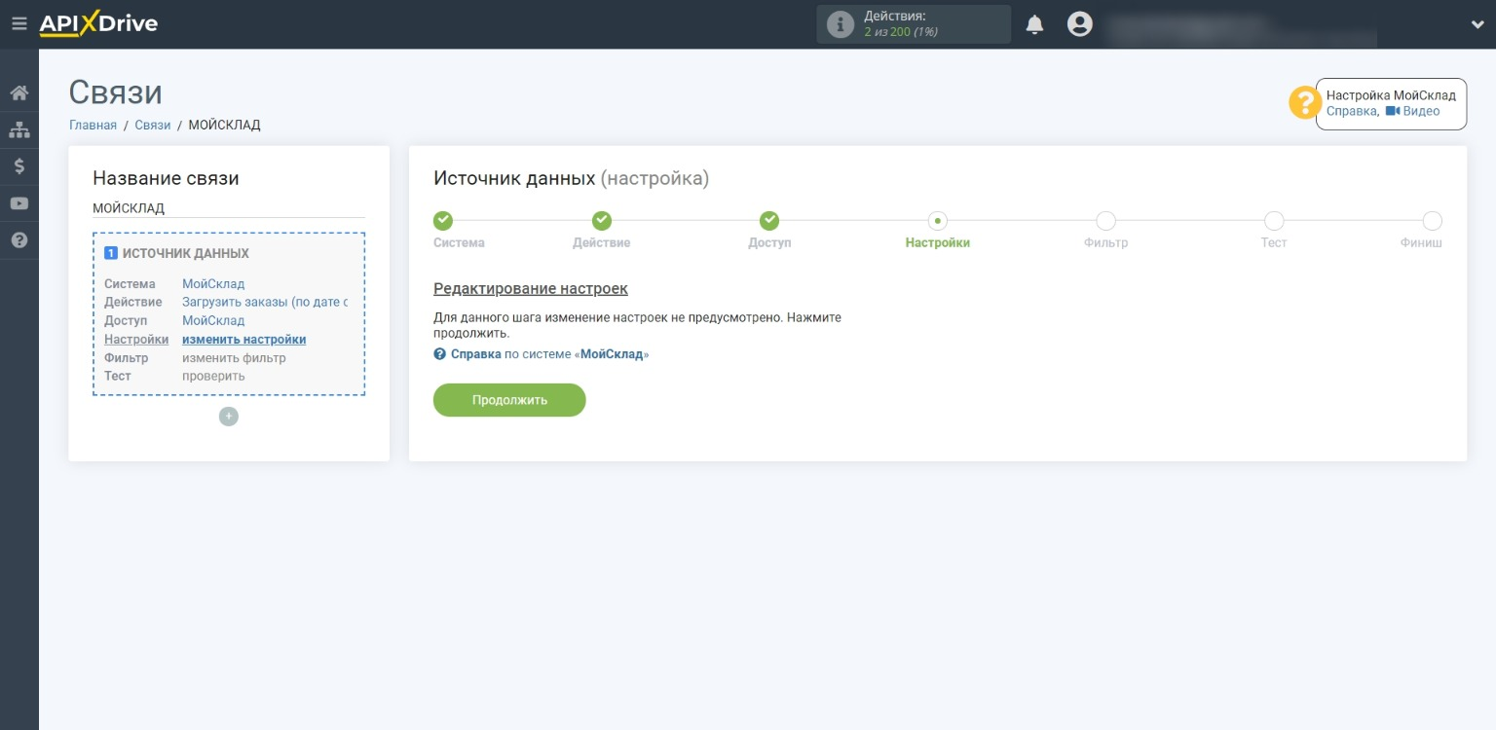Click the ApiX-Drive logo
1496x730 pixels.
pos(98,23)
